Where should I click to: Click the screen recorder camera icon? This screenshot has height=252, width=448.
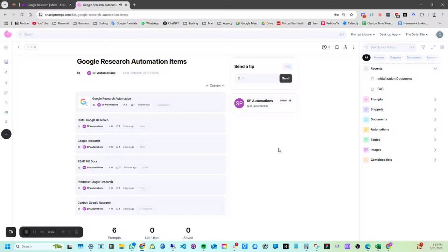point(11,232)
